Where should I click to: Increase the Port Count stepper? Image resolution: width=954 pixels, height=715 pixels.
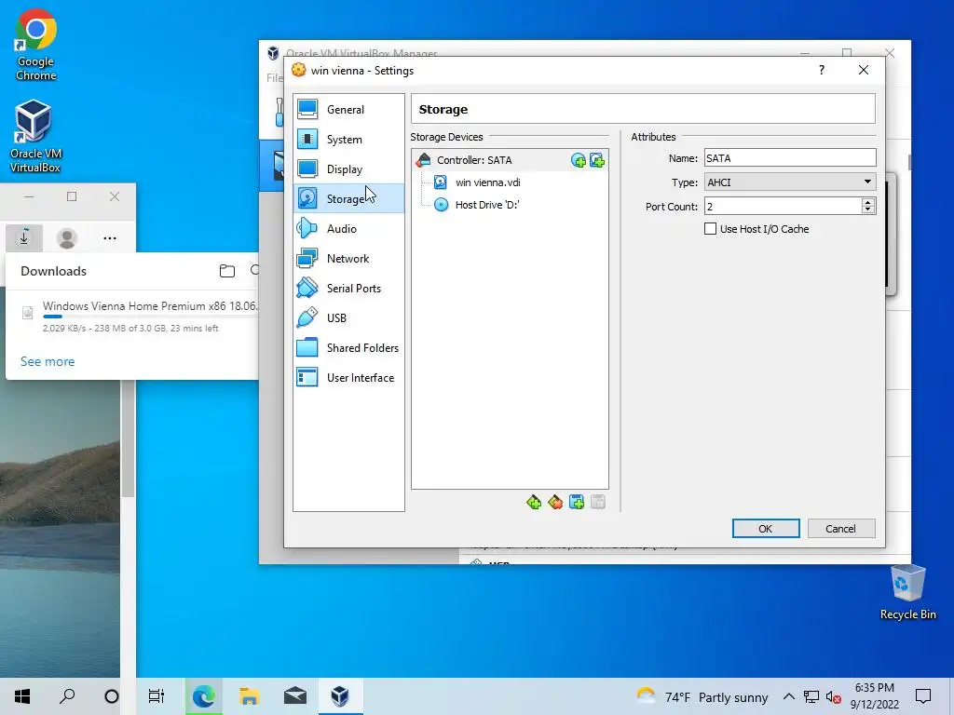[x=868, y=202]
